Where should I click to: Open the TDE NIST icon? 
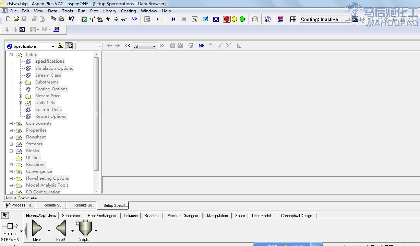280,19
